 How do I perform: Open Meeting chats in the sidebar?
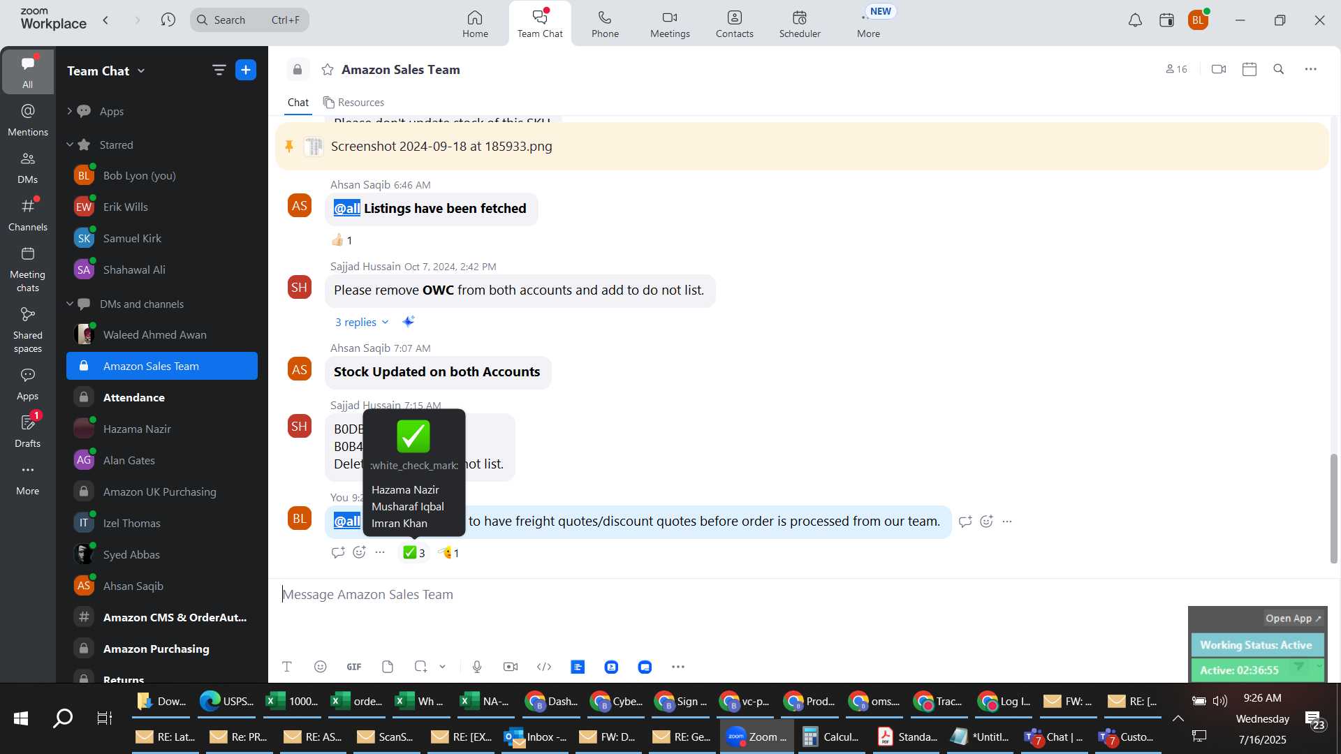point(28,269)
